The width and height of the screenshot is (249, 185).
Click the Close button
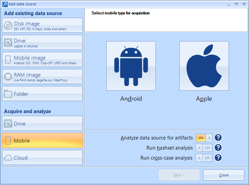[224, 175]
